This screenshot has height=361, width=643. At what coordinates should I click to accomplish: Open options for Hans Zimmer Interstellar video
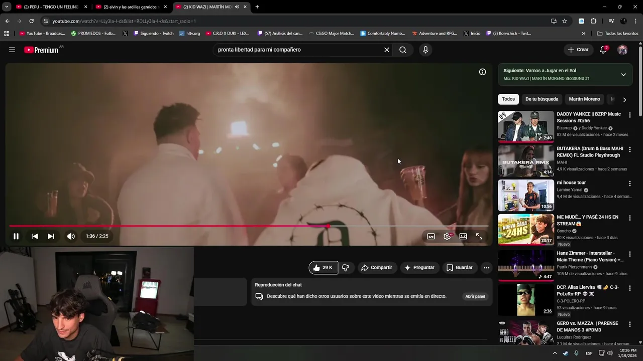coord(629,254)
